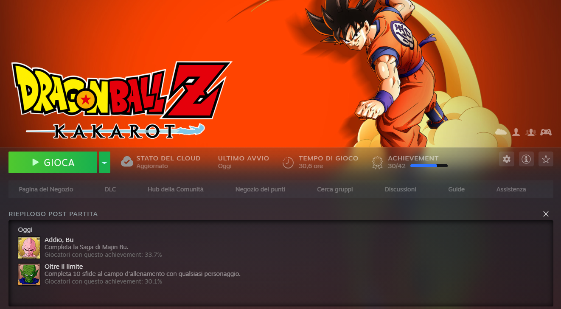Click the 'Addio, Bu' achievement title
This screenshot has width=561, height=309.
click(x=59, y=240)
